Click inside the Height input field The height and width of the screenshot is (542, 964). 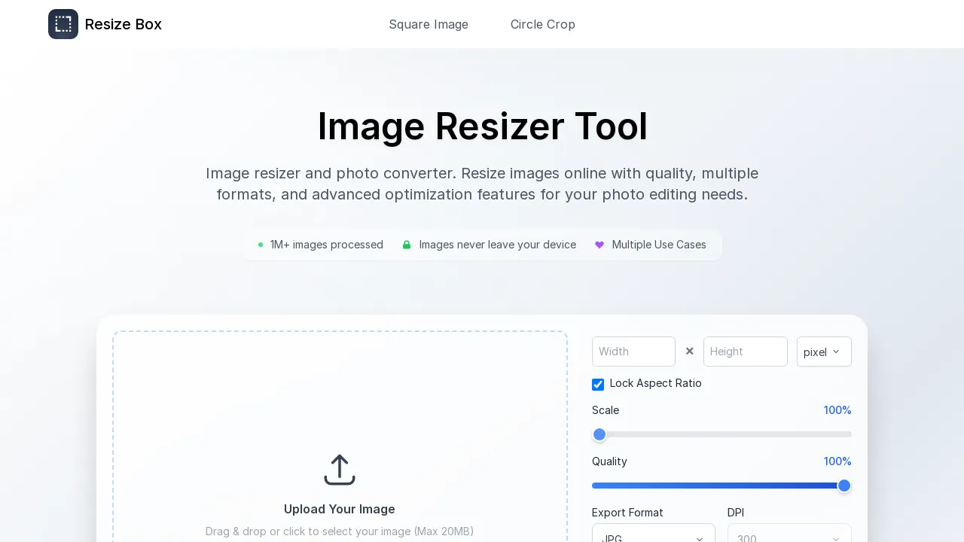pyautogui.click(x=745, y=351)
